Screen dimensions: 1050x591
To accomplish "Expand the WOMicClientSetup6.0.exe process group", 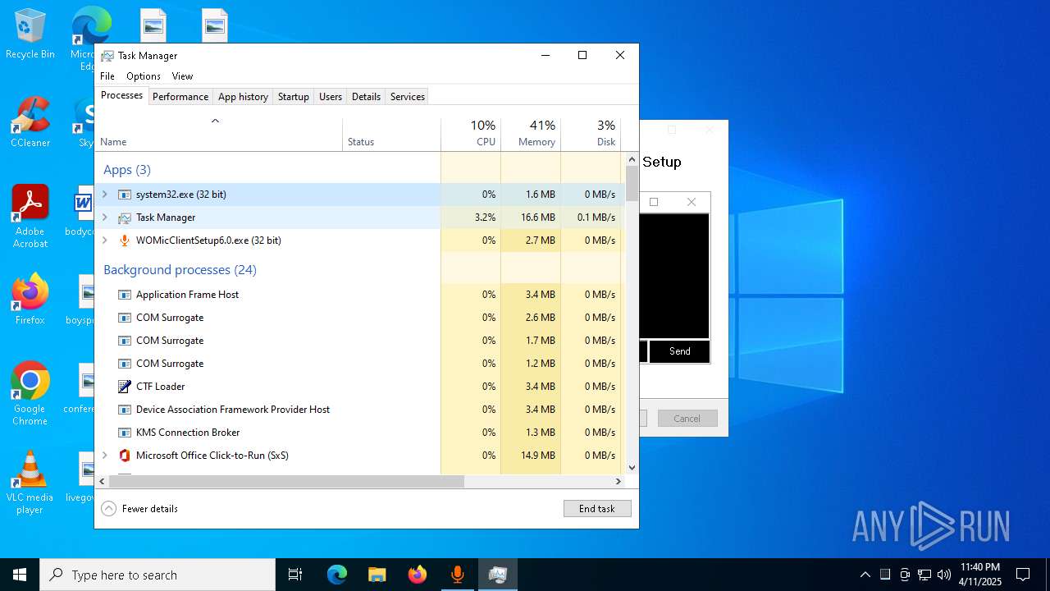I will click(x=104, y=241).
